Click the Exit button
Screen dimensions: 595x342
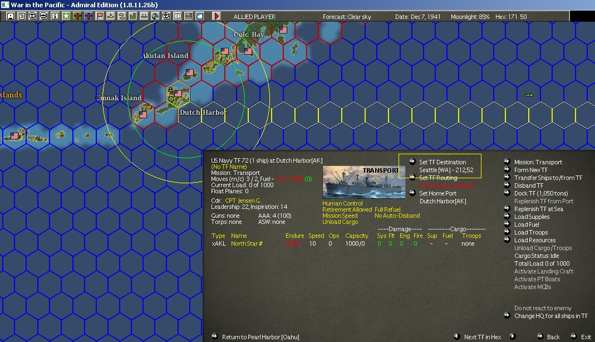586,336
